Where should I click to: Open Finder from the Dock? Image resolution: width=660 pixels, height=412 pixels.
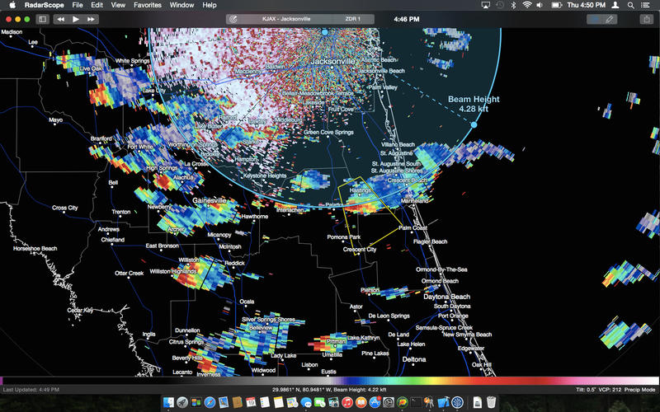167,402
